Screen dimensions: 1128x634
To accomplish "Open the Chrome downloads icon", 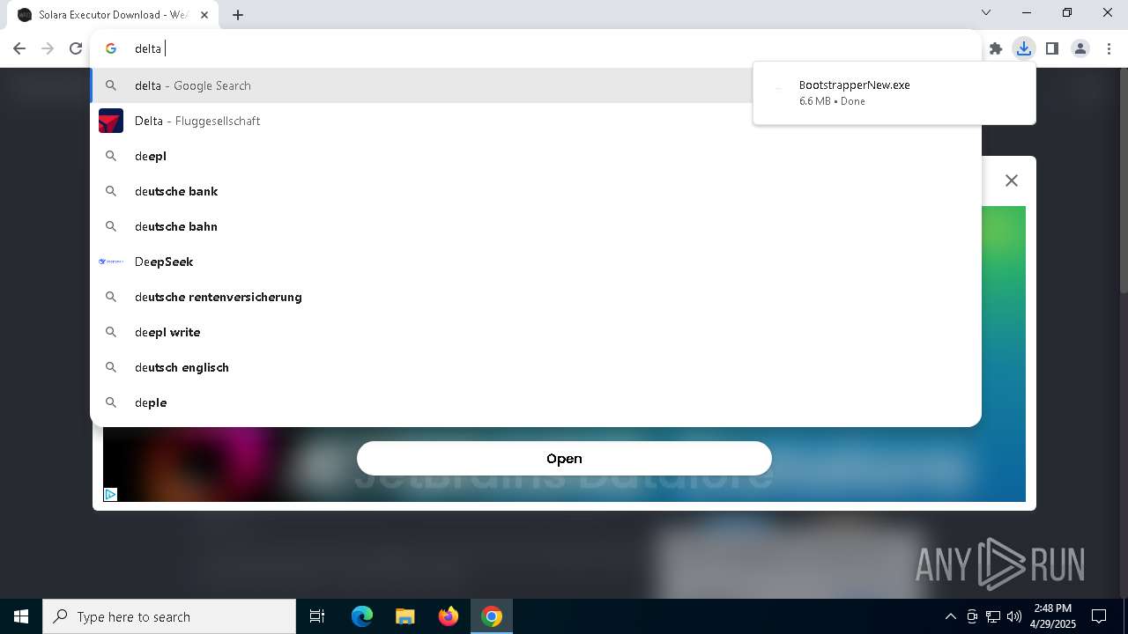I will [1023, 48].
